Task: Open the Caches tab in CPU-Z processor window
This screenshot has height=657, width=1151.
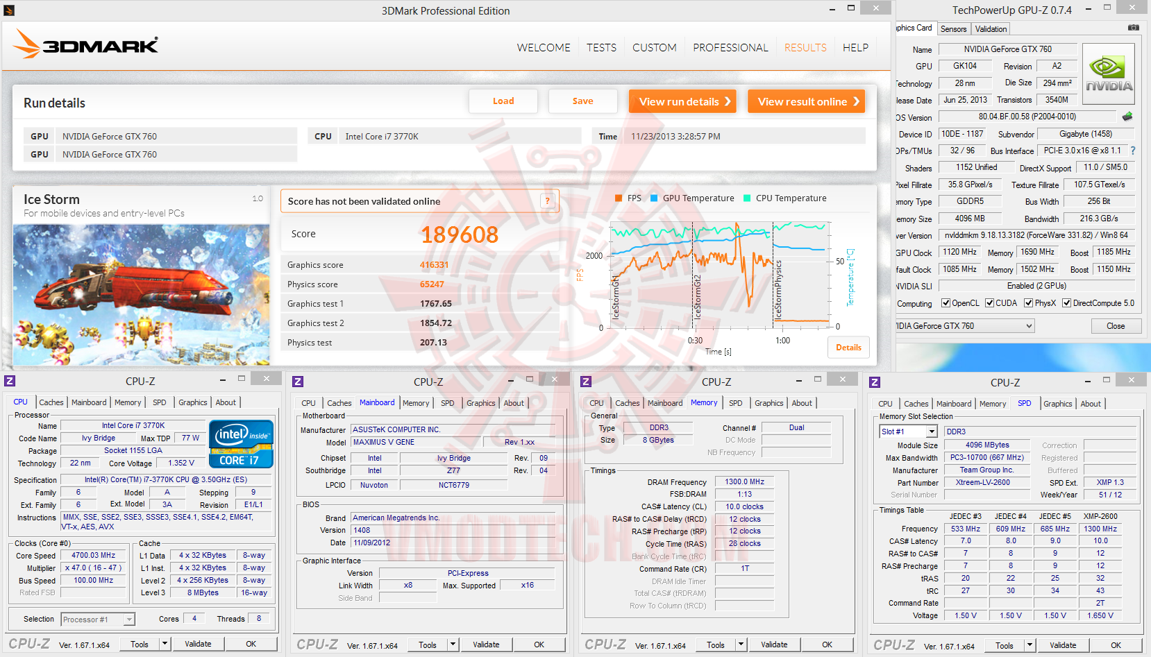Action: 51,402
